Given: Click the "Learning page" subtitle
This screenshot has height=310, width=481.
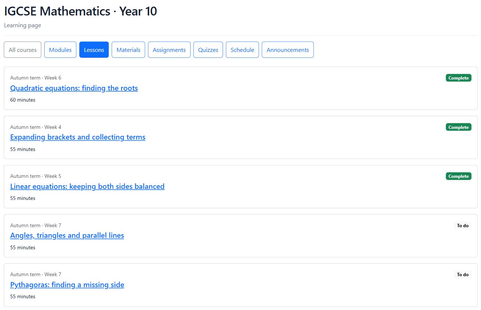Looking at the screenshot, I should [x=22, y=25].
